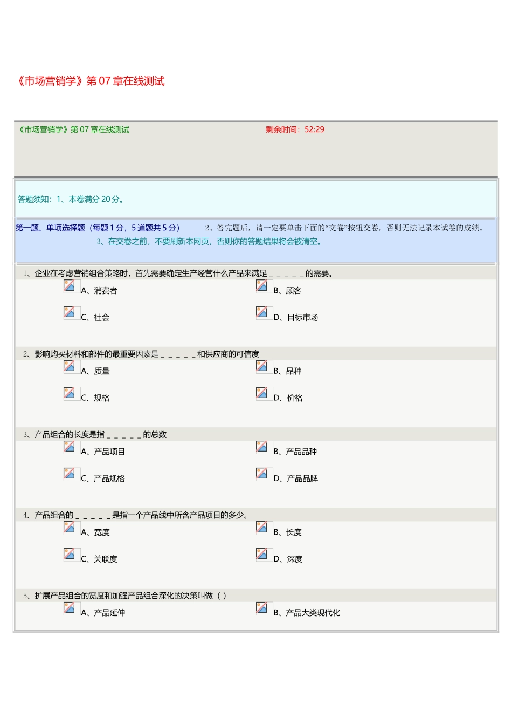Click the green header 《市场营销学》第07章在线测试

coord(73,129)
